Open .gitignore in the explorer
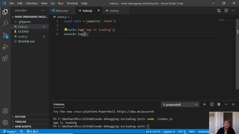 pyautogui.click(x=30, y=22)
